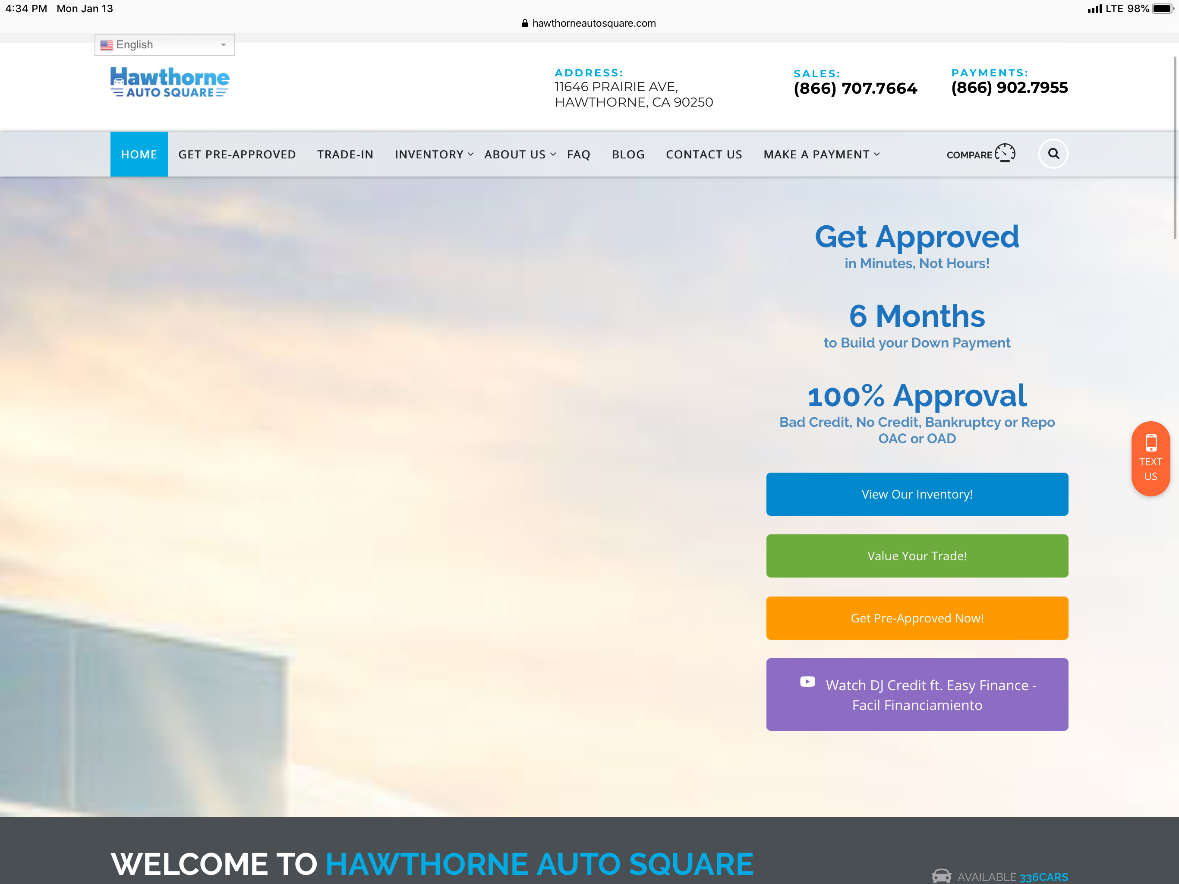Viewport: 1179px width, 884px height.
Task: Open the search magnifier icon
Action: click(1053, 154)
